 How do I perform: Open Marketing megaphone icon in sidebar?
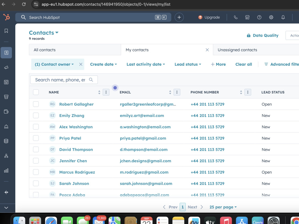[6, 67]
